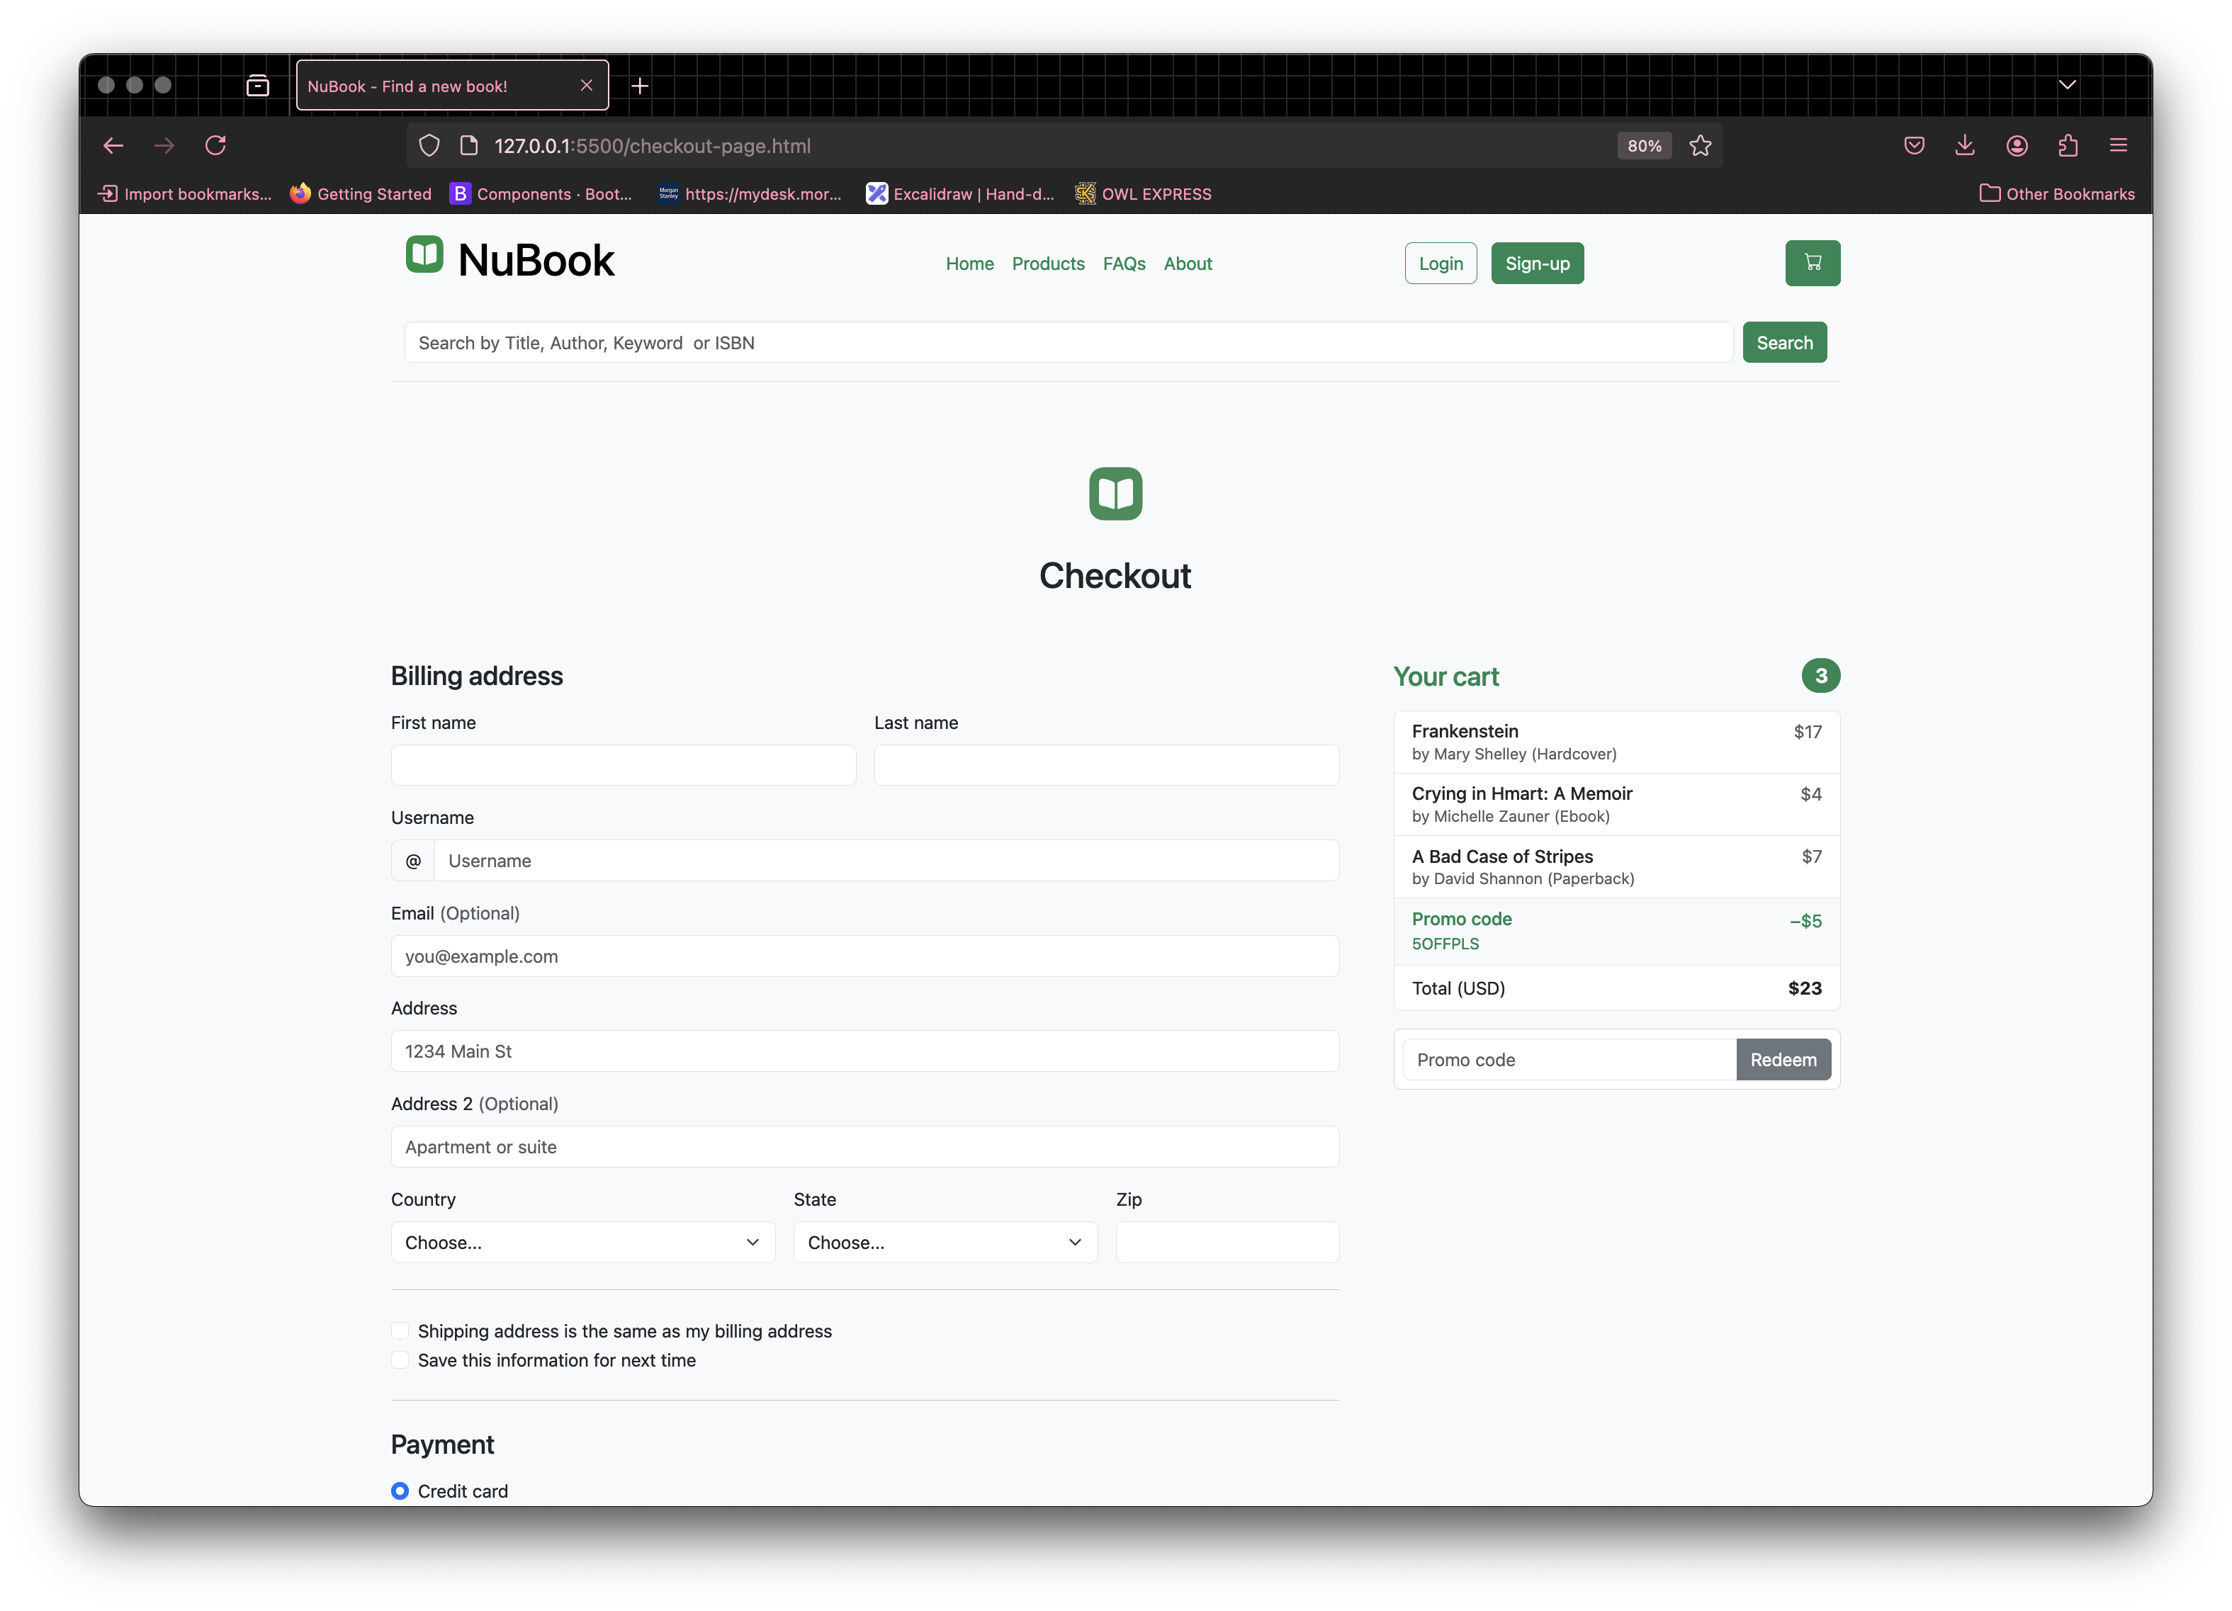The image size is (2232, 1611).
Task: Open the extensions puzzle icon
Action: pyautogui.click(x=2068, y=146)
